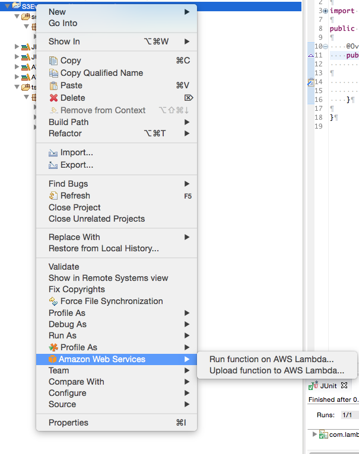Open the Team submenu
Image resolution: width=359 pixels, height=454 pixels.
(116, 370)
